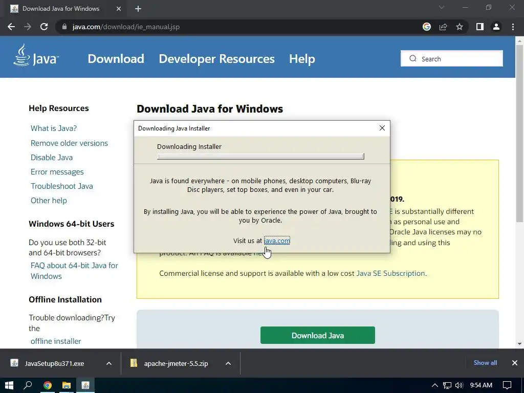
Task: Click the Download Java for Windows heading
Action: [x=210, y=109]
